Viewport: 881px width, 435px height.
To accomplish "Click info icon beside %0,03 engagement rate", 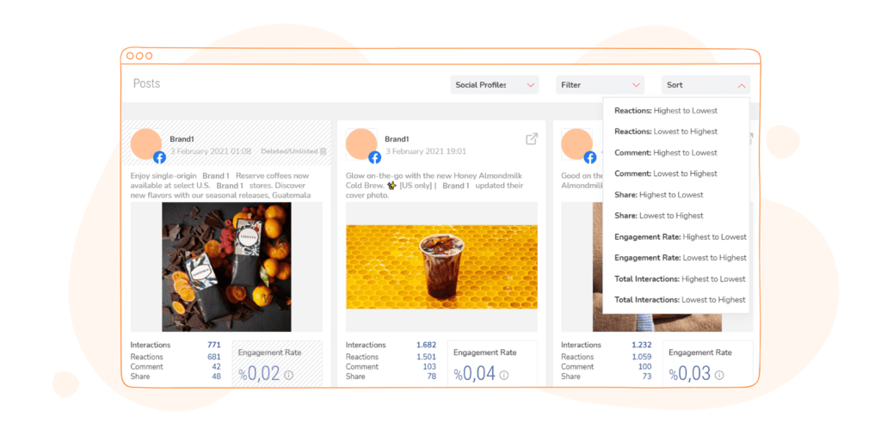I will pos(719,375).
